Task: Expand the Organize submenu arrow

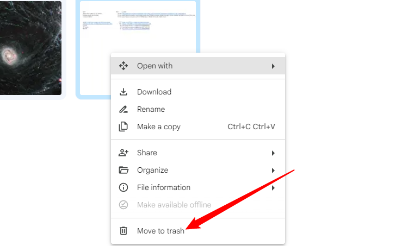Action: (x=273, y=171)
